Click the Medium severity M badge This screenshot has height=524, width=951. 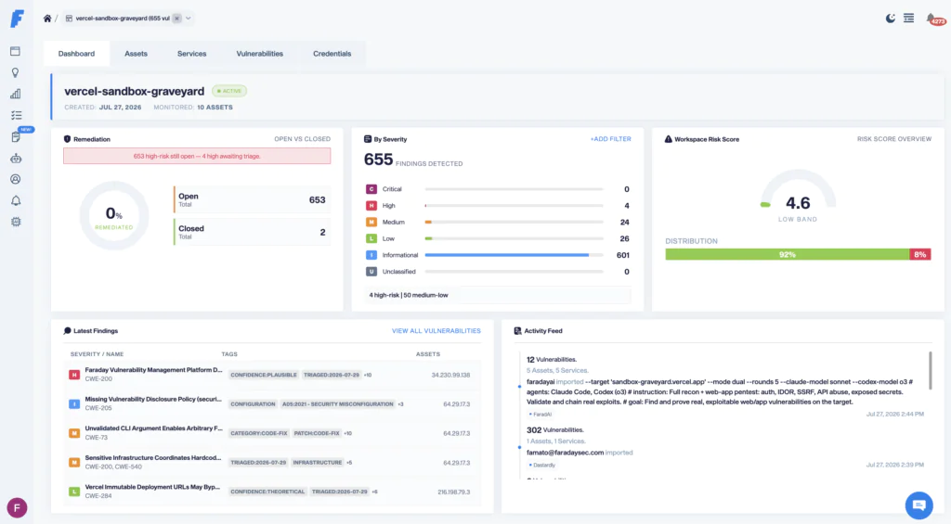coord(371,222)
